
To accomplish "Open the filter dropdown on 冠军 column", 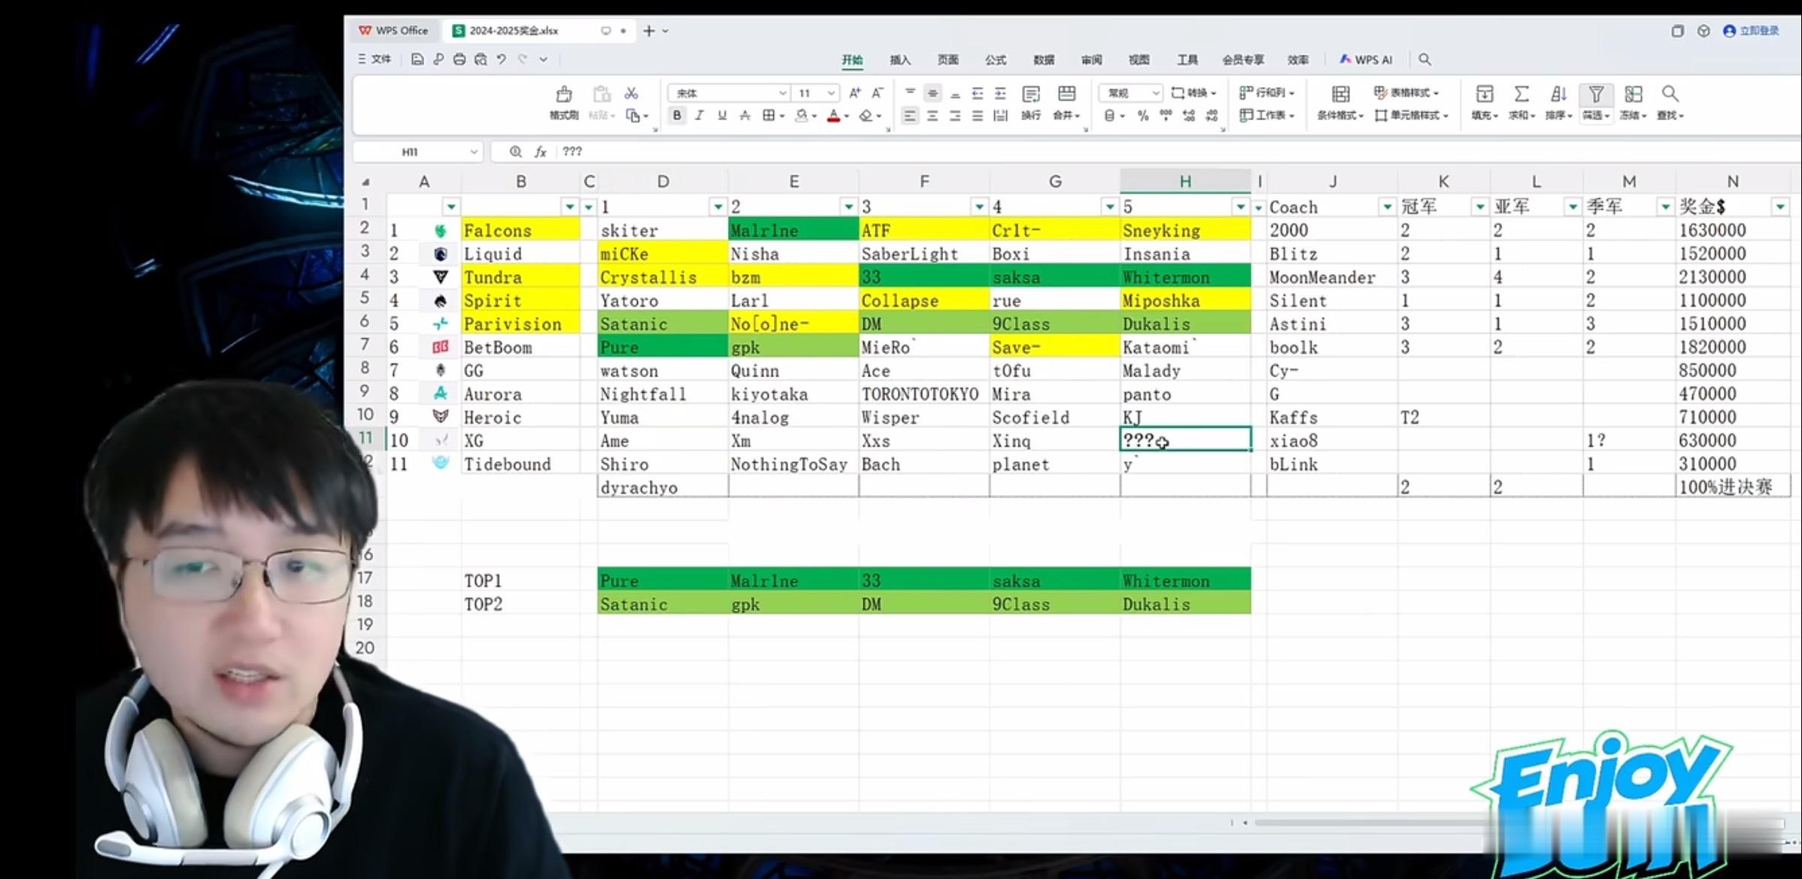I will click(1479, 207).
